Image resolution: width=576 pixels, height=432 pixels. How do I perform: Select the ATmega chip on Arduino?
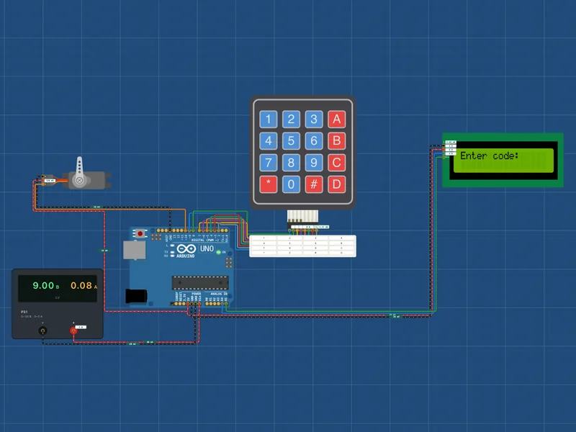[200, 282]
